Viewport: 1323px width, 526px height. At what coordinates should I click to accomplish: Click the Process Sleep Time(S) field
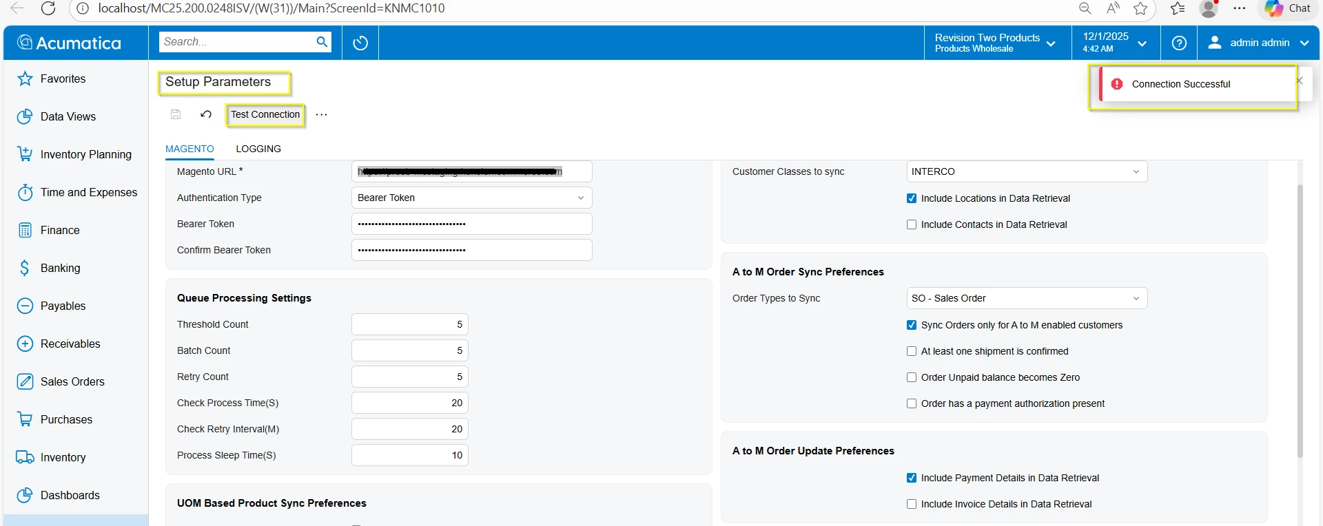point(410,455)
